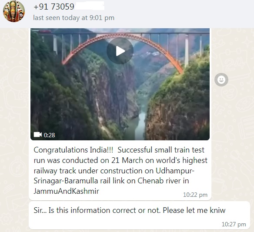Play the bridge video

(x=120, y=51)
